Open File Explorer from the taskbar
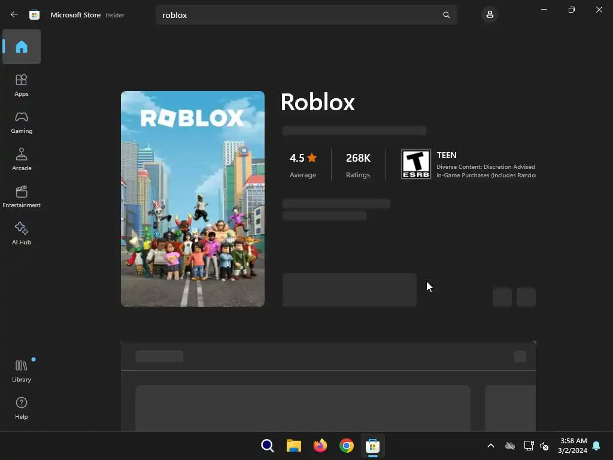The height and width of the screenshot is (460, 613). pos(293,446)
